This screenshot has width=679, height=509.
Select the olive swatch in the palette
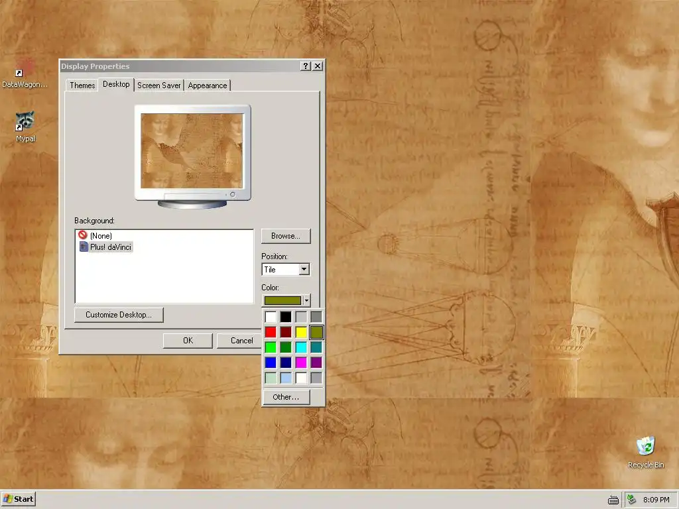pos(316,332)
